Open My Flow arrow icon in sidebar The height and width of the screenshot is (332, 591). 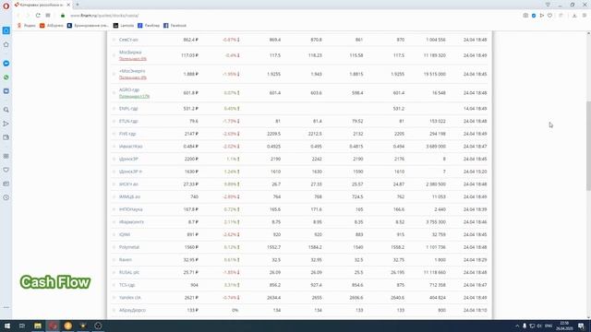(6, 124)
